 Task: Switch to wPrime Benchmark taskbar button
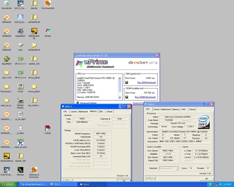[34, 184]
